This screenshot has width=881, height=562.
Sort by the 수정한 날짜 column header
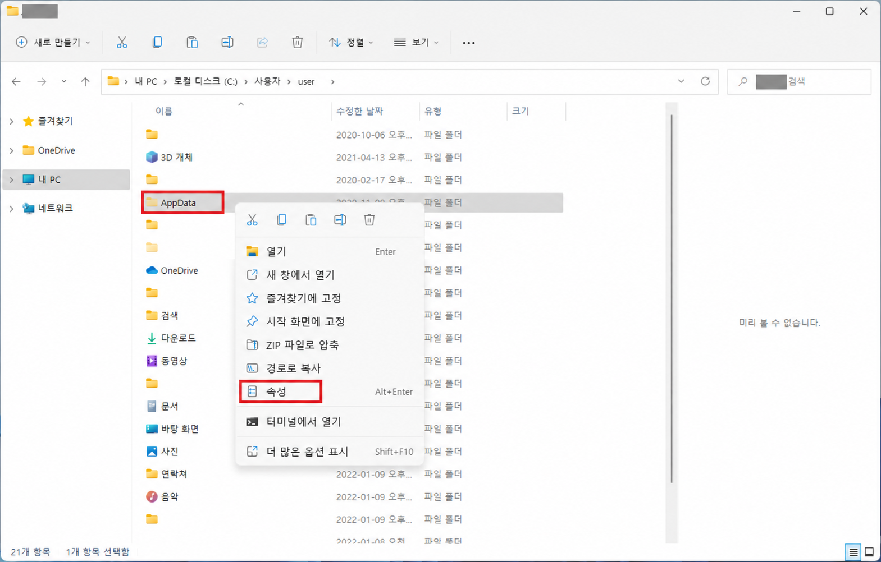359,111
